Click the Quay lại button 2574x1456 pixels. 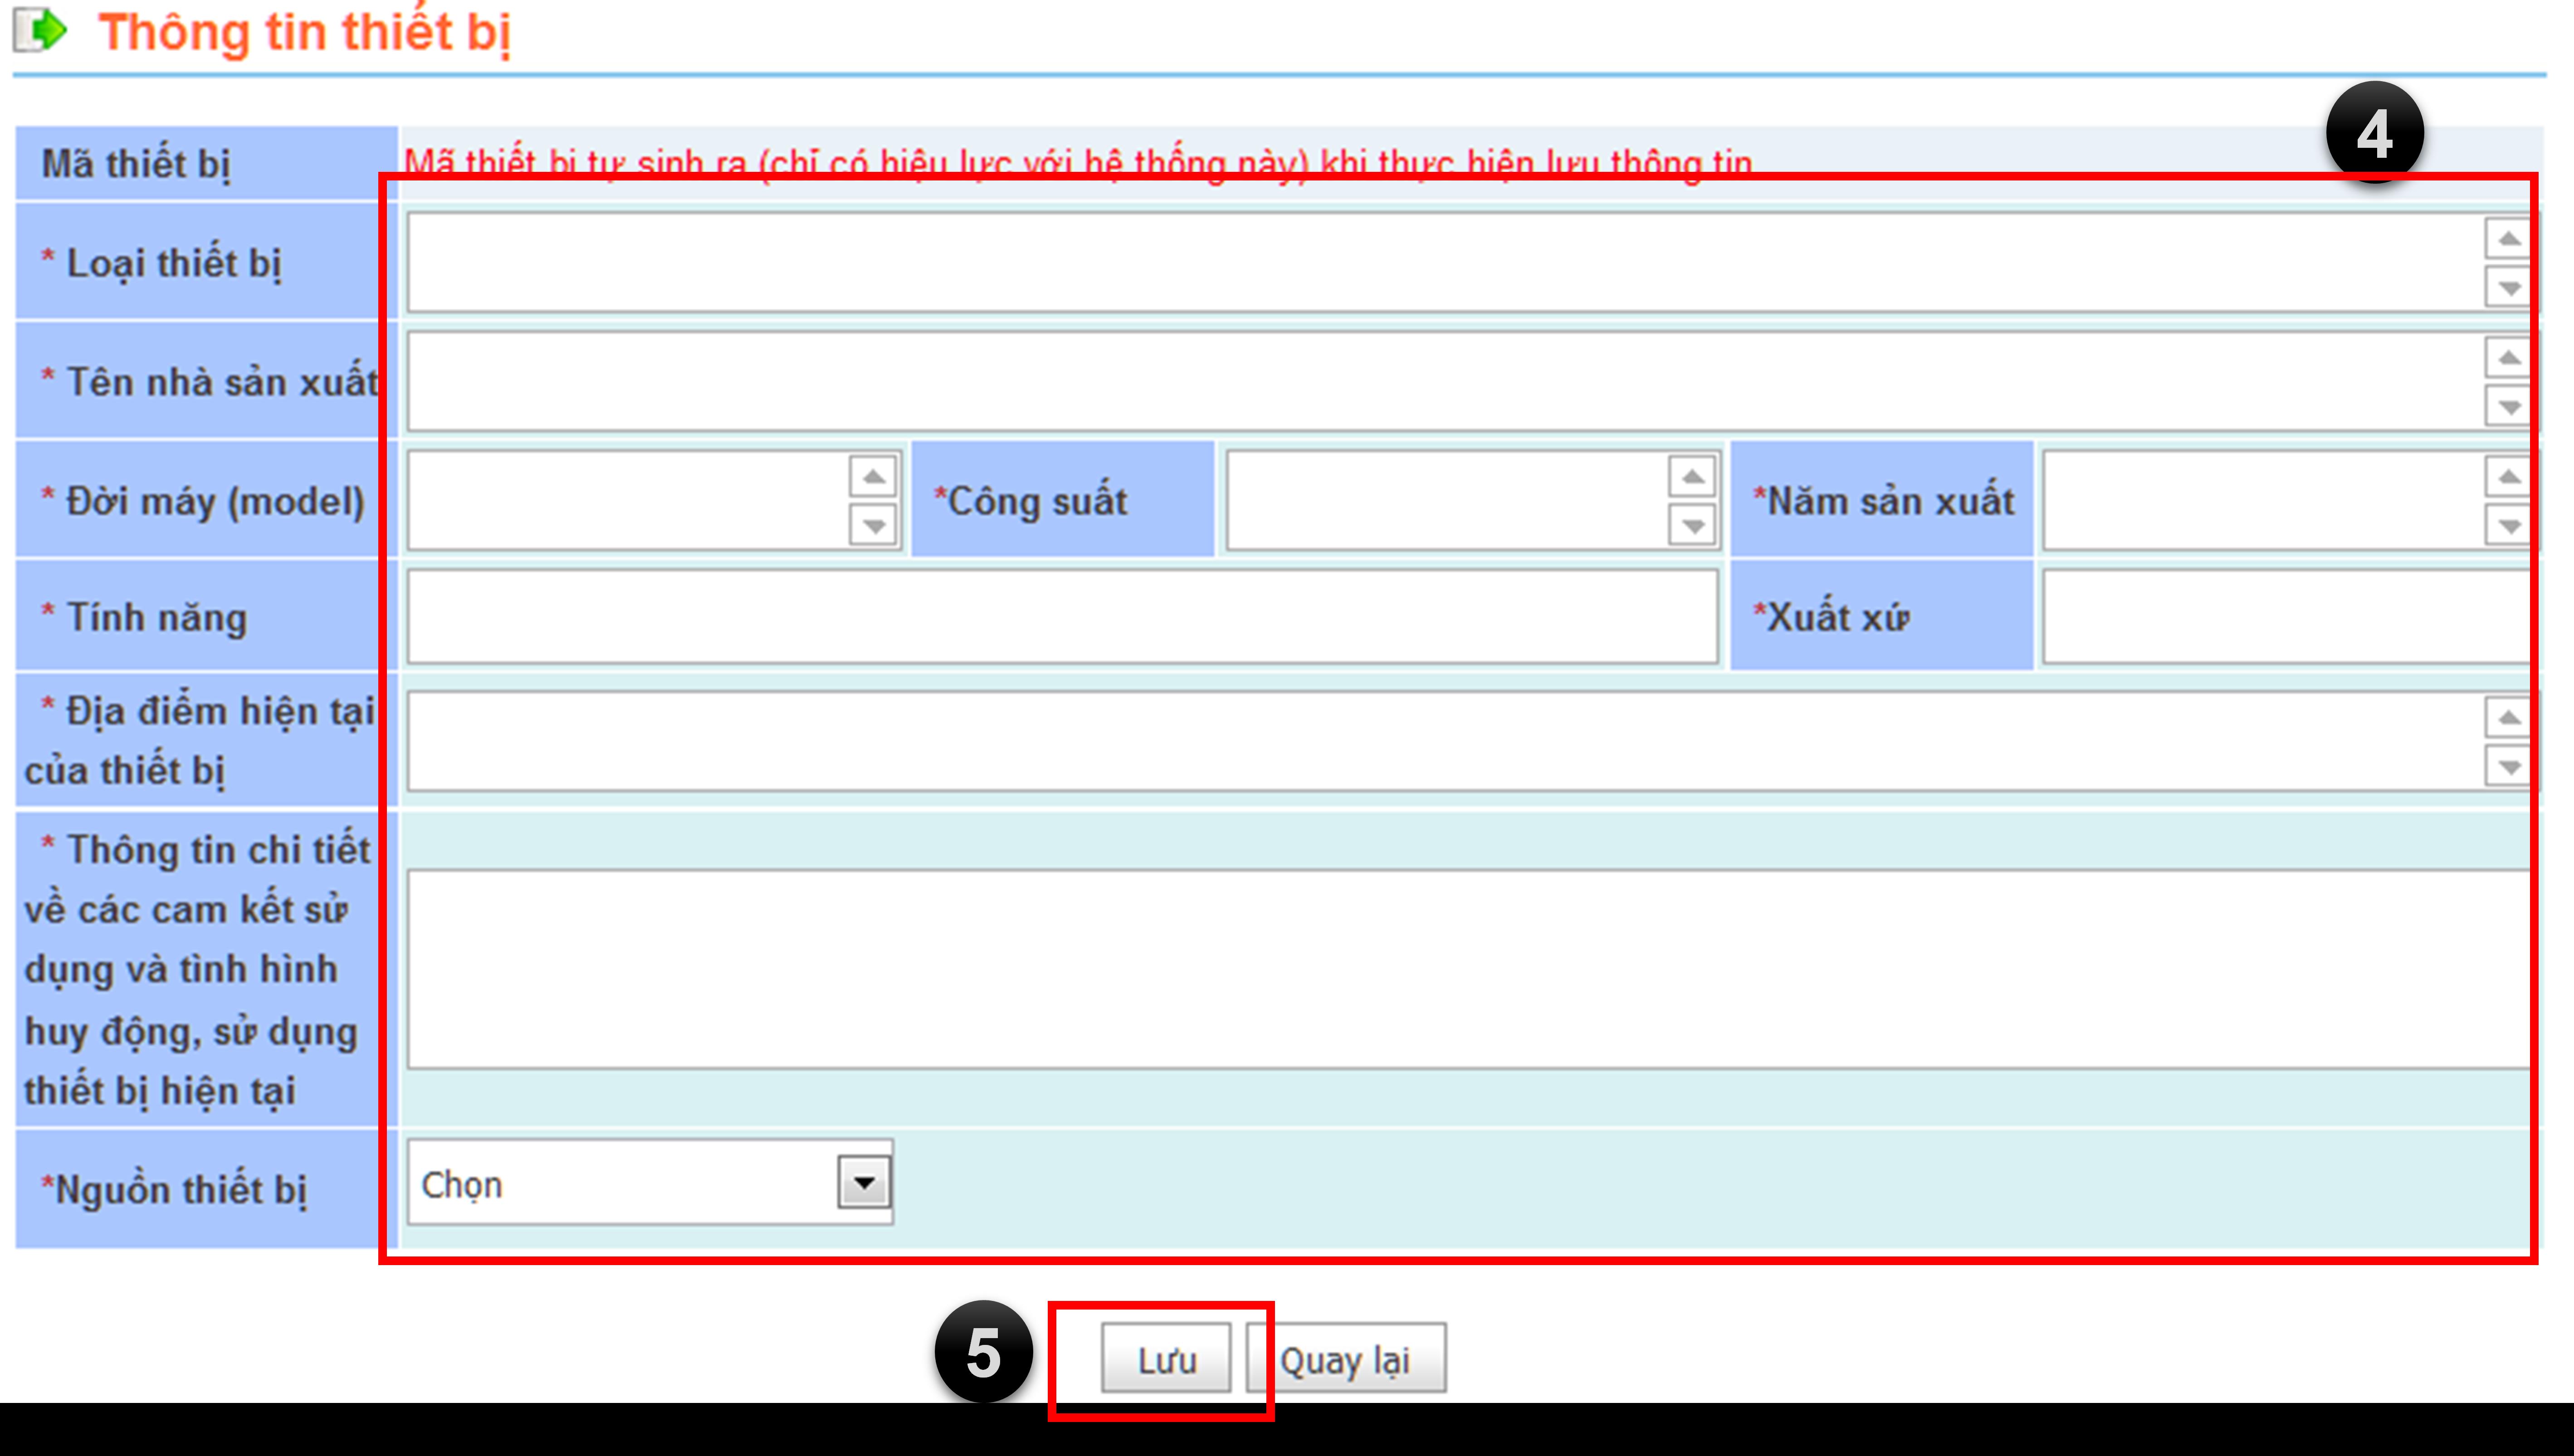click(x=1346, y=1359)
